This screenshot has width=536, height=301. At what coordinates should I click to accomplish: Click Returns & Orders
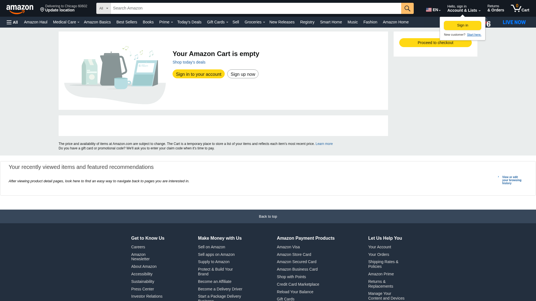point(496,8)
